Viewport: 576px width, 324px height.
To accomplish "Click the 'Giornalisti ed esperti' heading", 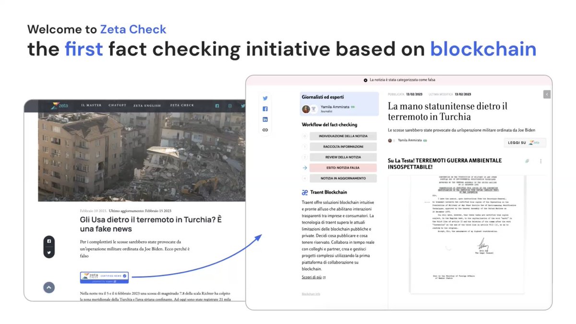I will point(323,97).
